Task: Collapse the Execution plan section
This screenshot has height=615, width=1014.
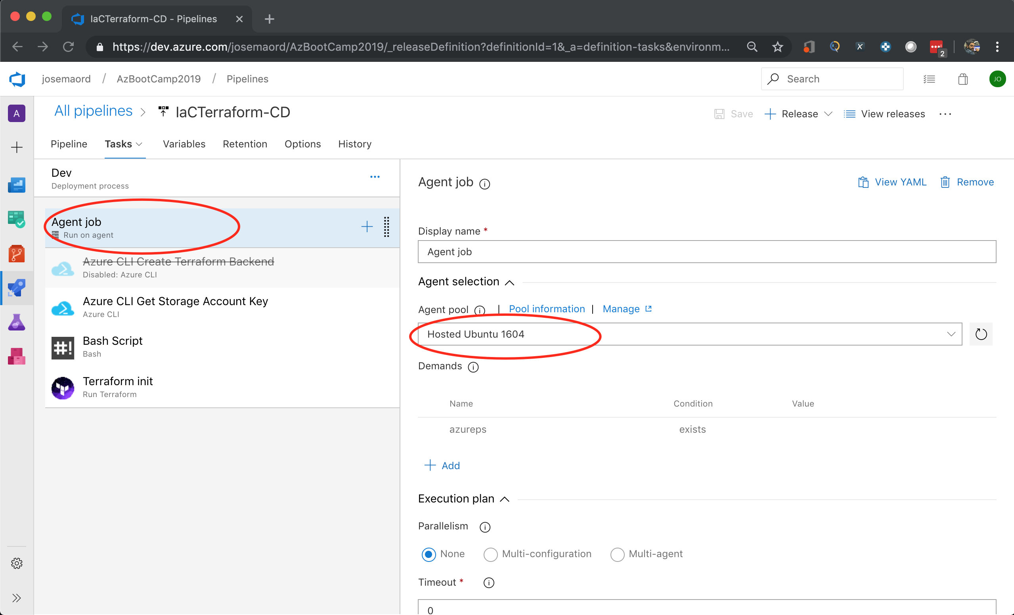Action: [505, 499]
